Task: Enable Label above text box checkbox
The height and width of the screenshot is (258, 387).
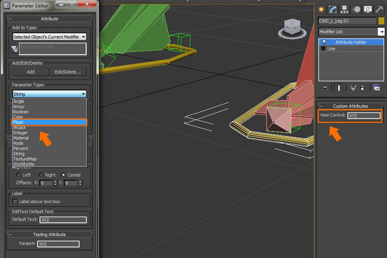Action: [15, 201]
